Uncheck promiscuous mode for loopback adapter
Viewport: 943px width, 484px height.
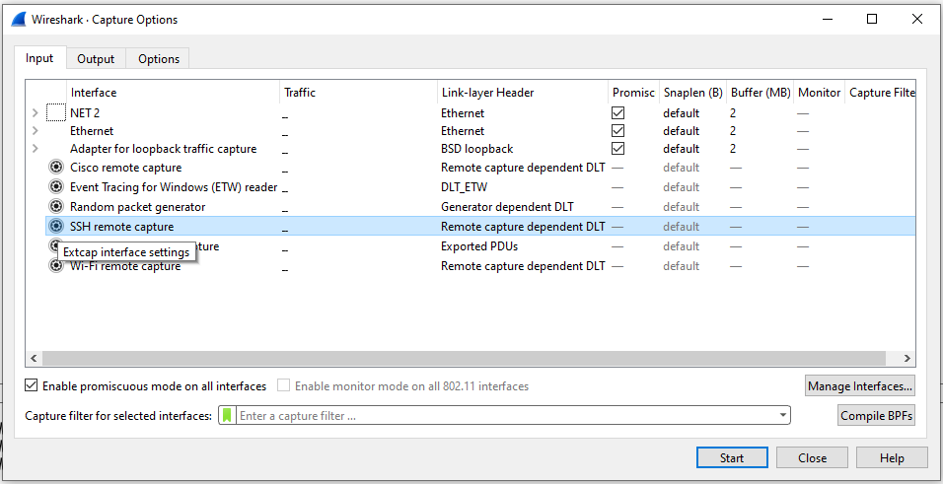click(x=618, y=149)
